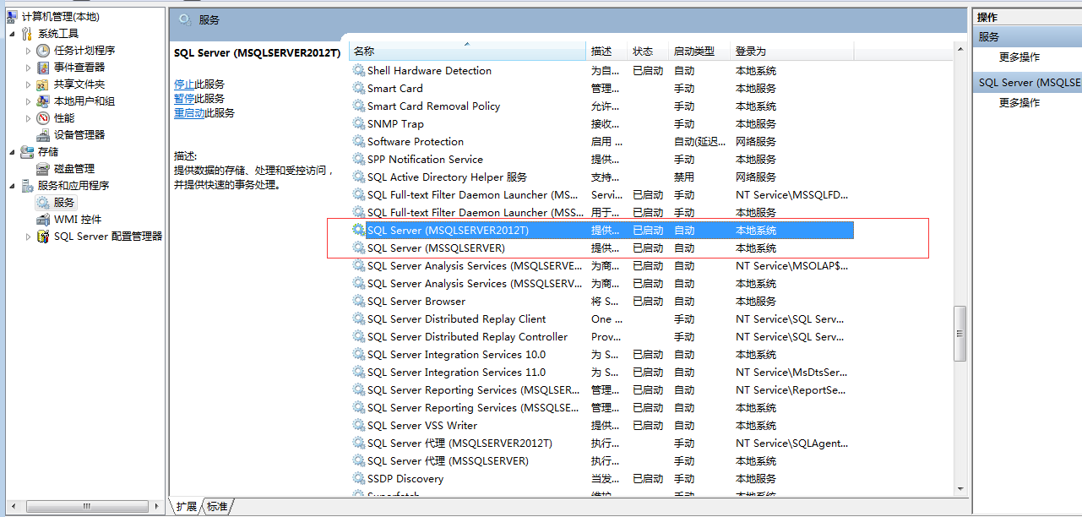Click the 服务 gear icon in tree
Viewport: 1082px width, 517px height.
[43, 203]
